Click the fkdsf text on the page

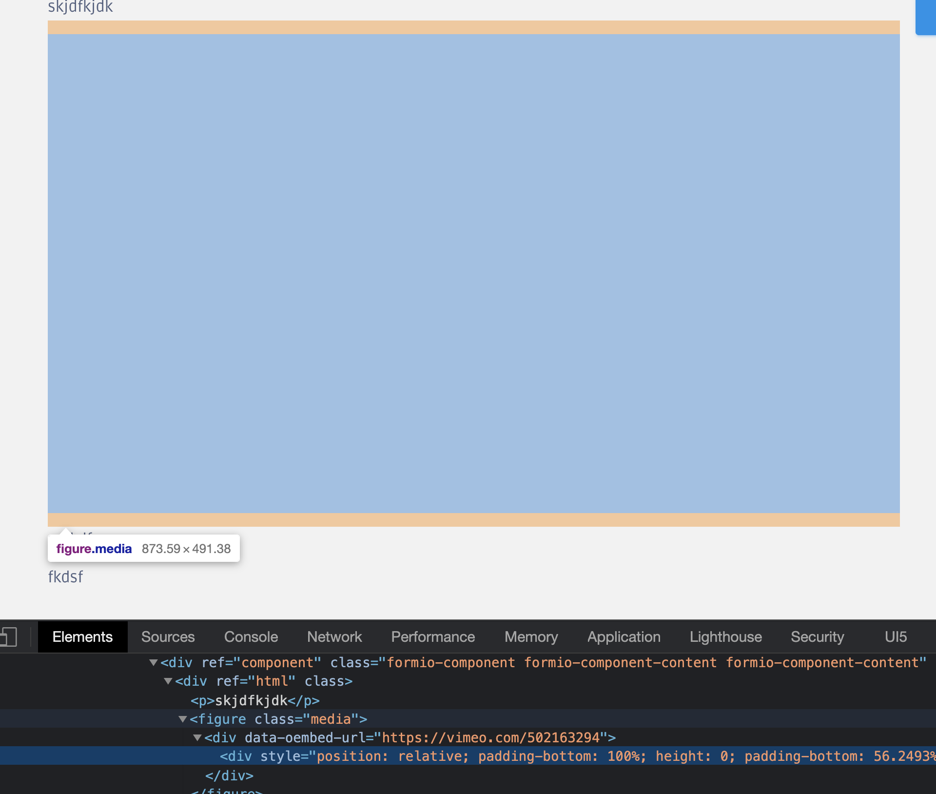coord(65,576)
